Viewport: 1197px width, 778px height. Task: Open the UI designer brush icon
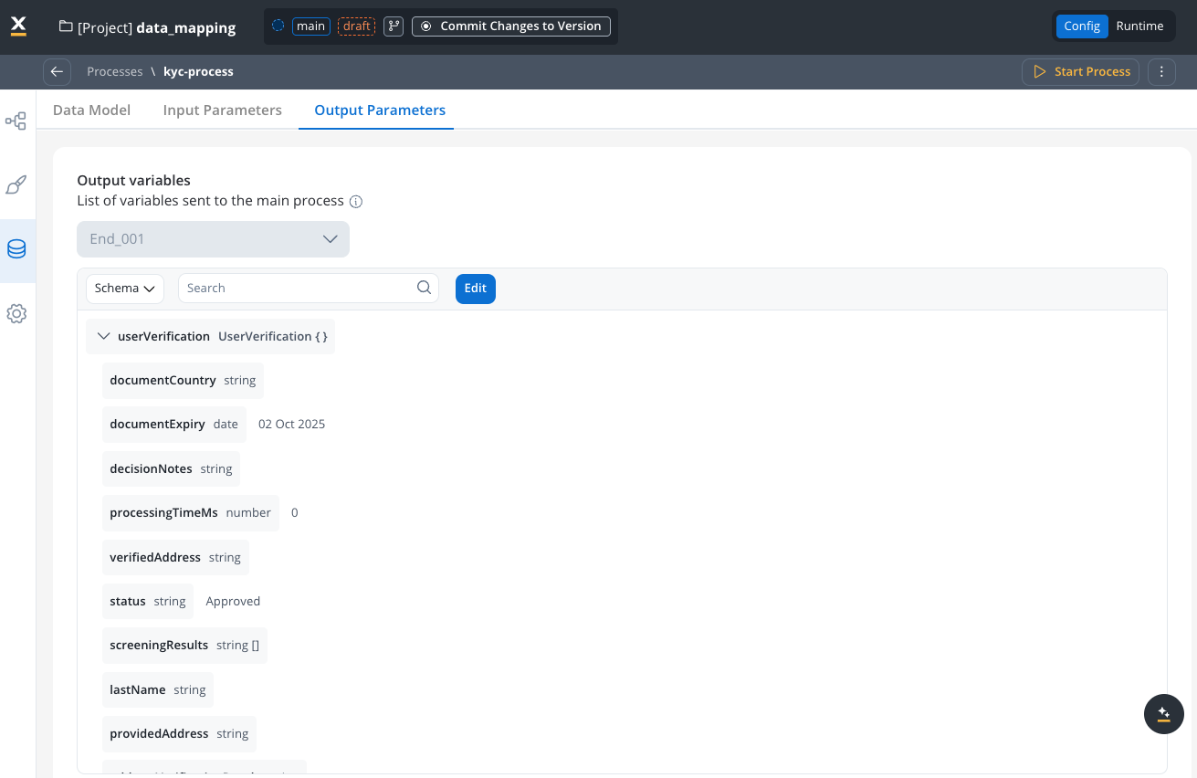(16, 185)
